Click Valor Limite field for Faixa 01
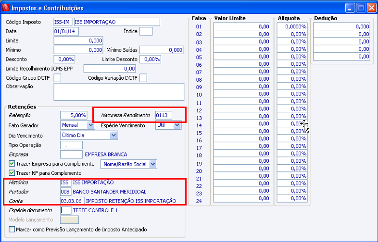Screen dimensions: 378x242 click(241, 26)
